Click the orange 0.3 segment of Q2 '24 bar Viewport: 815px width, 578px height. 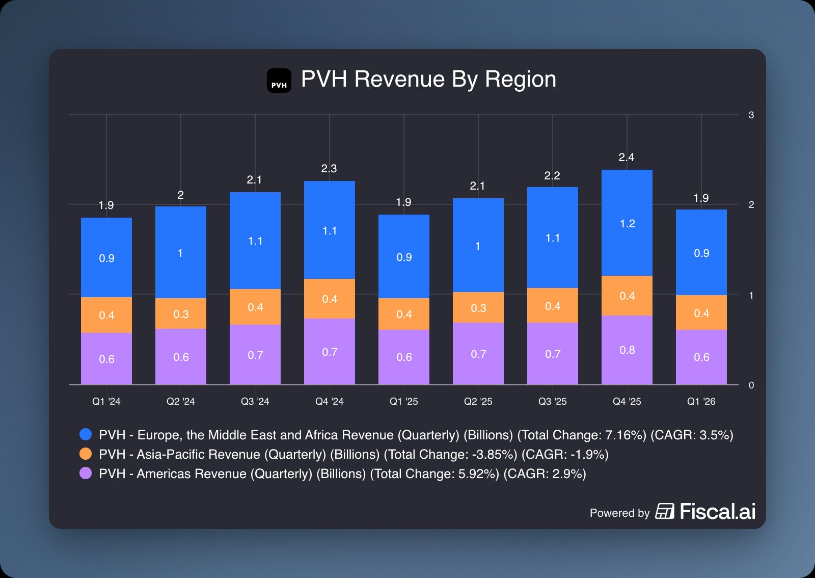[x=181, y=313]
